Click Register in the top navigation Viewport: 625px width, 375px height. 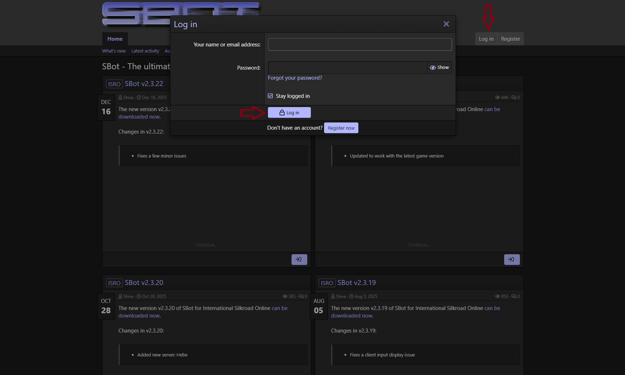point(510,39)
